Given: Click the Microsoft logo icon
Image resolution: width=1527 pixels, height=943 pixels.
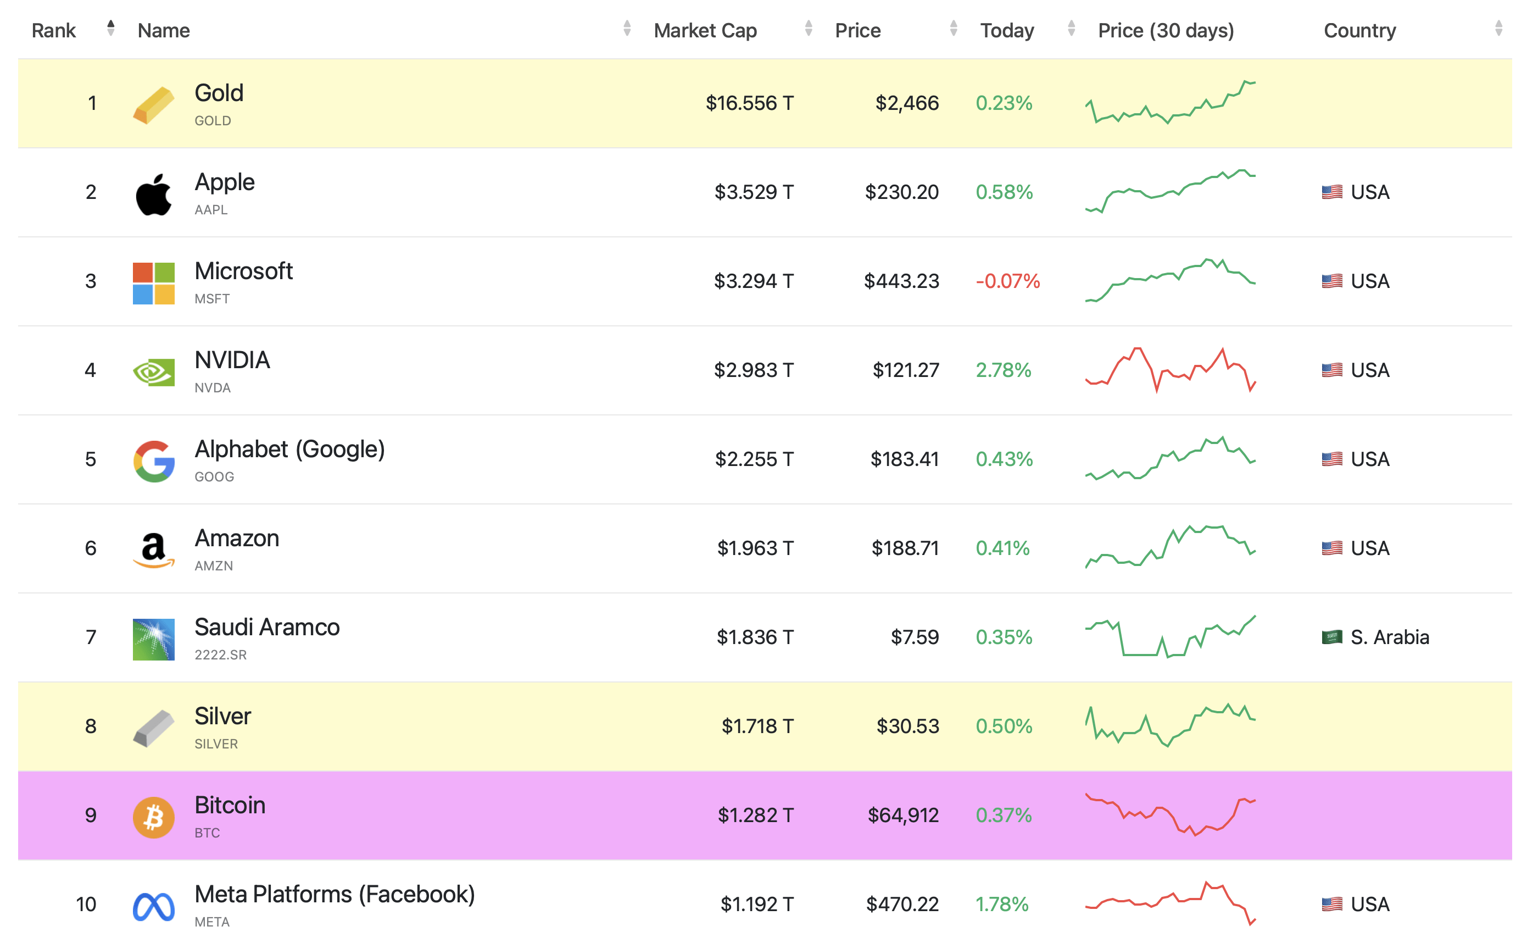Looking at the screenshot, I should click(x=153, y=283).
